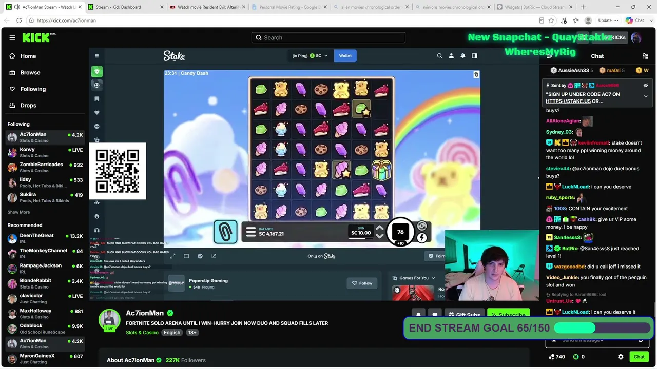The width and height of the screenshot is (657, 369).
Task: Toggle autoplay in Candy Dash
Action: point(422,226)
